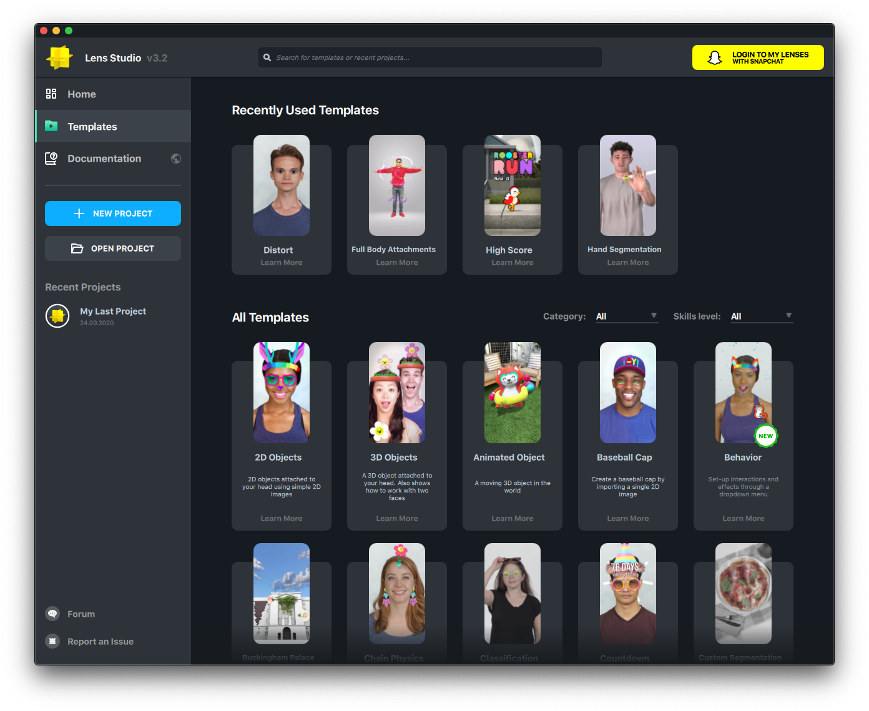
Task: Click the Lens Studio logo icon
Action: [x=60, y=57]
